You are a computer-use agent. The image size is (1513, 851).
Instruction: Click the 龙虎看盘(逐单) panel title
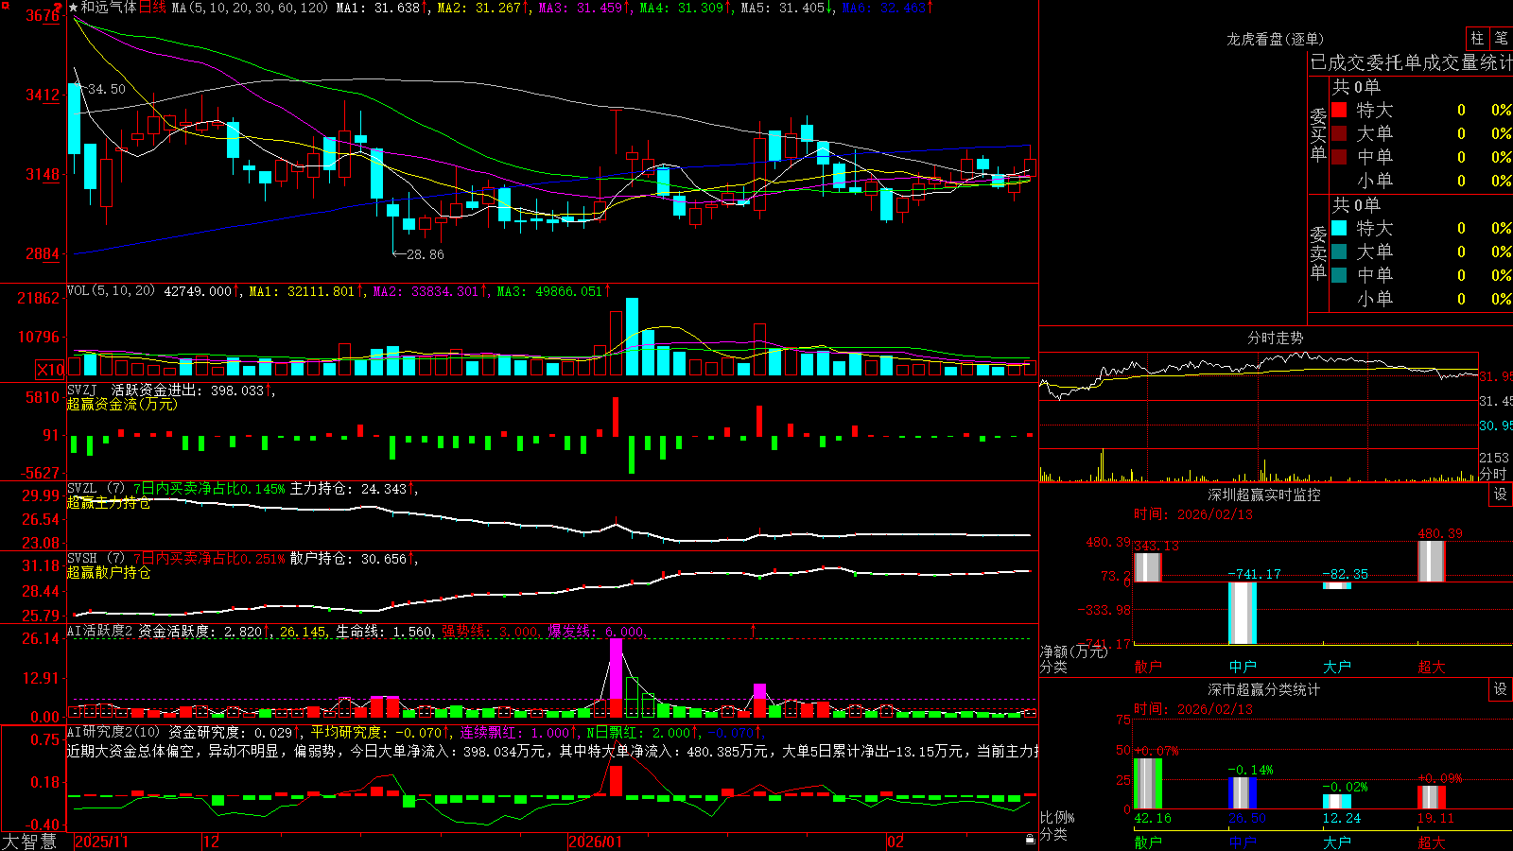click(x=1275, y=39)
